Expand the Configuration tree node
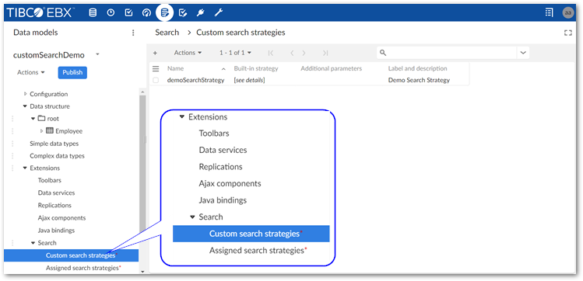 click(26, 94)
